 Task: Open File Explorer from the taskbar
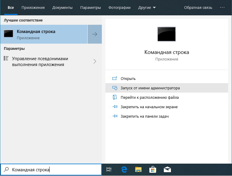138,170
